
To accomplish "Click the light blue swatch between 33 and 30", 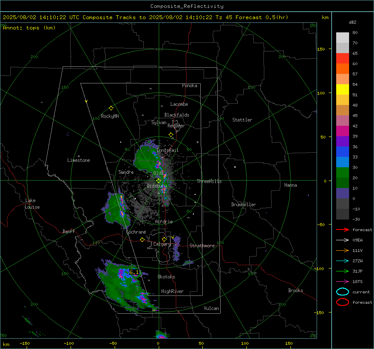I will coord(342,162).
